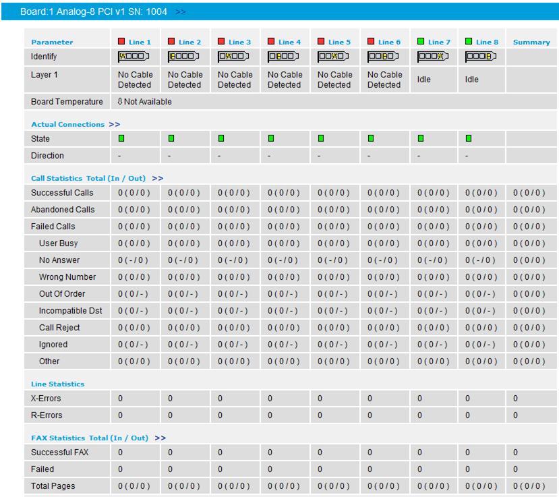559x497 pixels.
Task: Click the Line 5 identify connector icon
Action: click(x=333, y=57)
